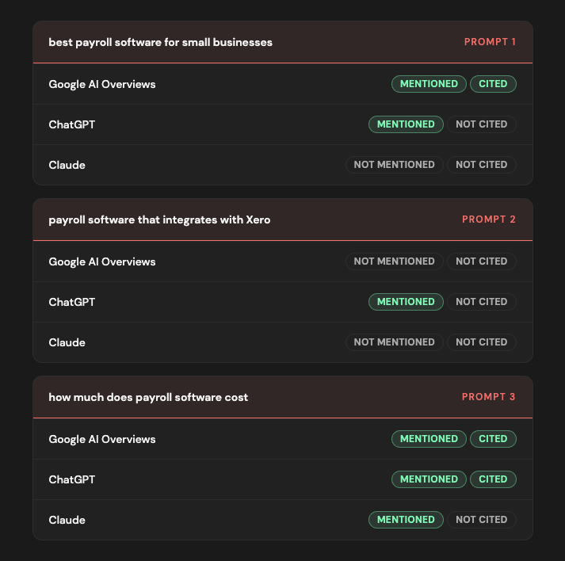Click NOT CITED badge for Claude in Prompt 2
This screenshot has height=561, width=565.
482,342
